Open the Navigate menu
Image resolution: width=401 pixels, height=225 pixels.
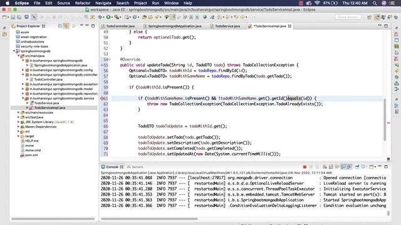pyautogui.click(x=103, y=3)
